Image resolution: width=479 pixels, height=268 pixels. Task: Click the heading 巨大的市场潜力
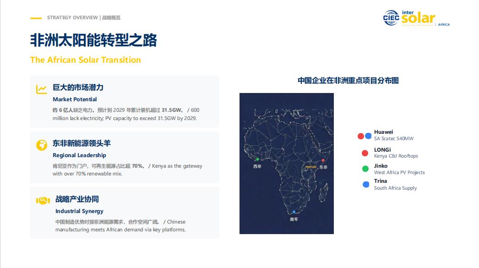coord(78,88)
